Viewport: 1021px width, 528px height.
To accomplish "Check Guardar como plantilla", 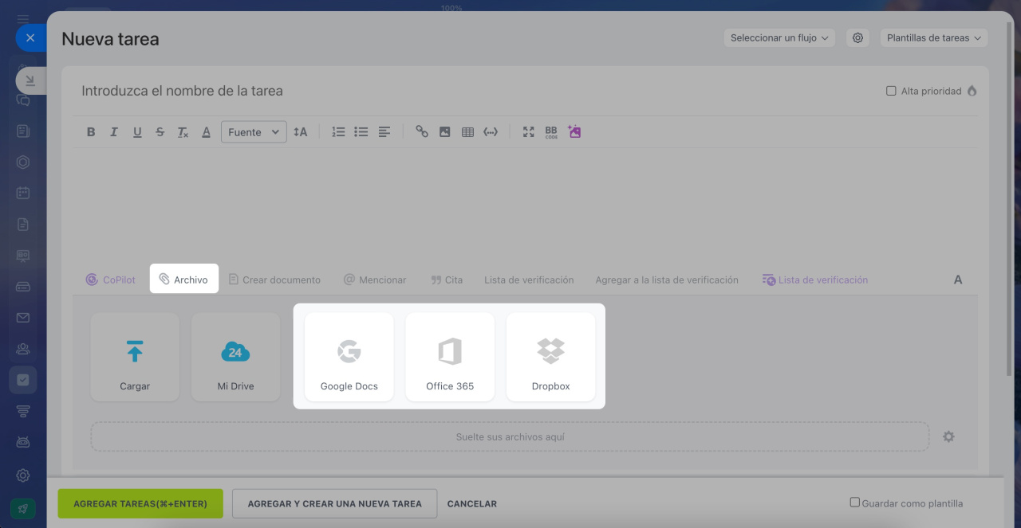I will (854, 503).
